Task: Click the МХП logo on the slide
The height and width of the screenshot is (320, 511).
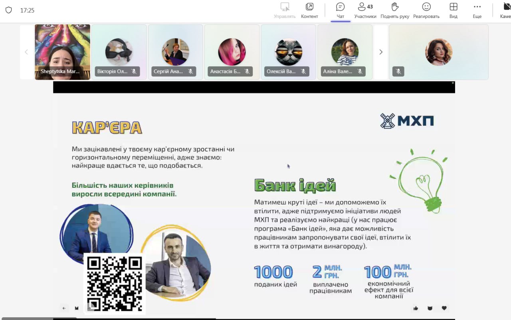Action: tap(407, 121)
